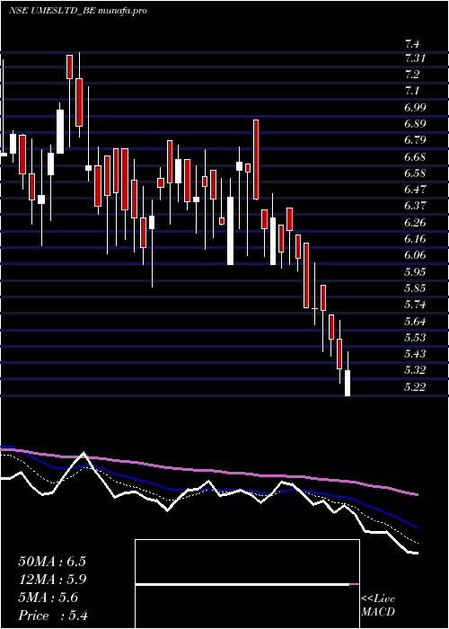Click the 6.16 price axis label
This screenshot has height=629, width=449.
(x=415, y=239)
